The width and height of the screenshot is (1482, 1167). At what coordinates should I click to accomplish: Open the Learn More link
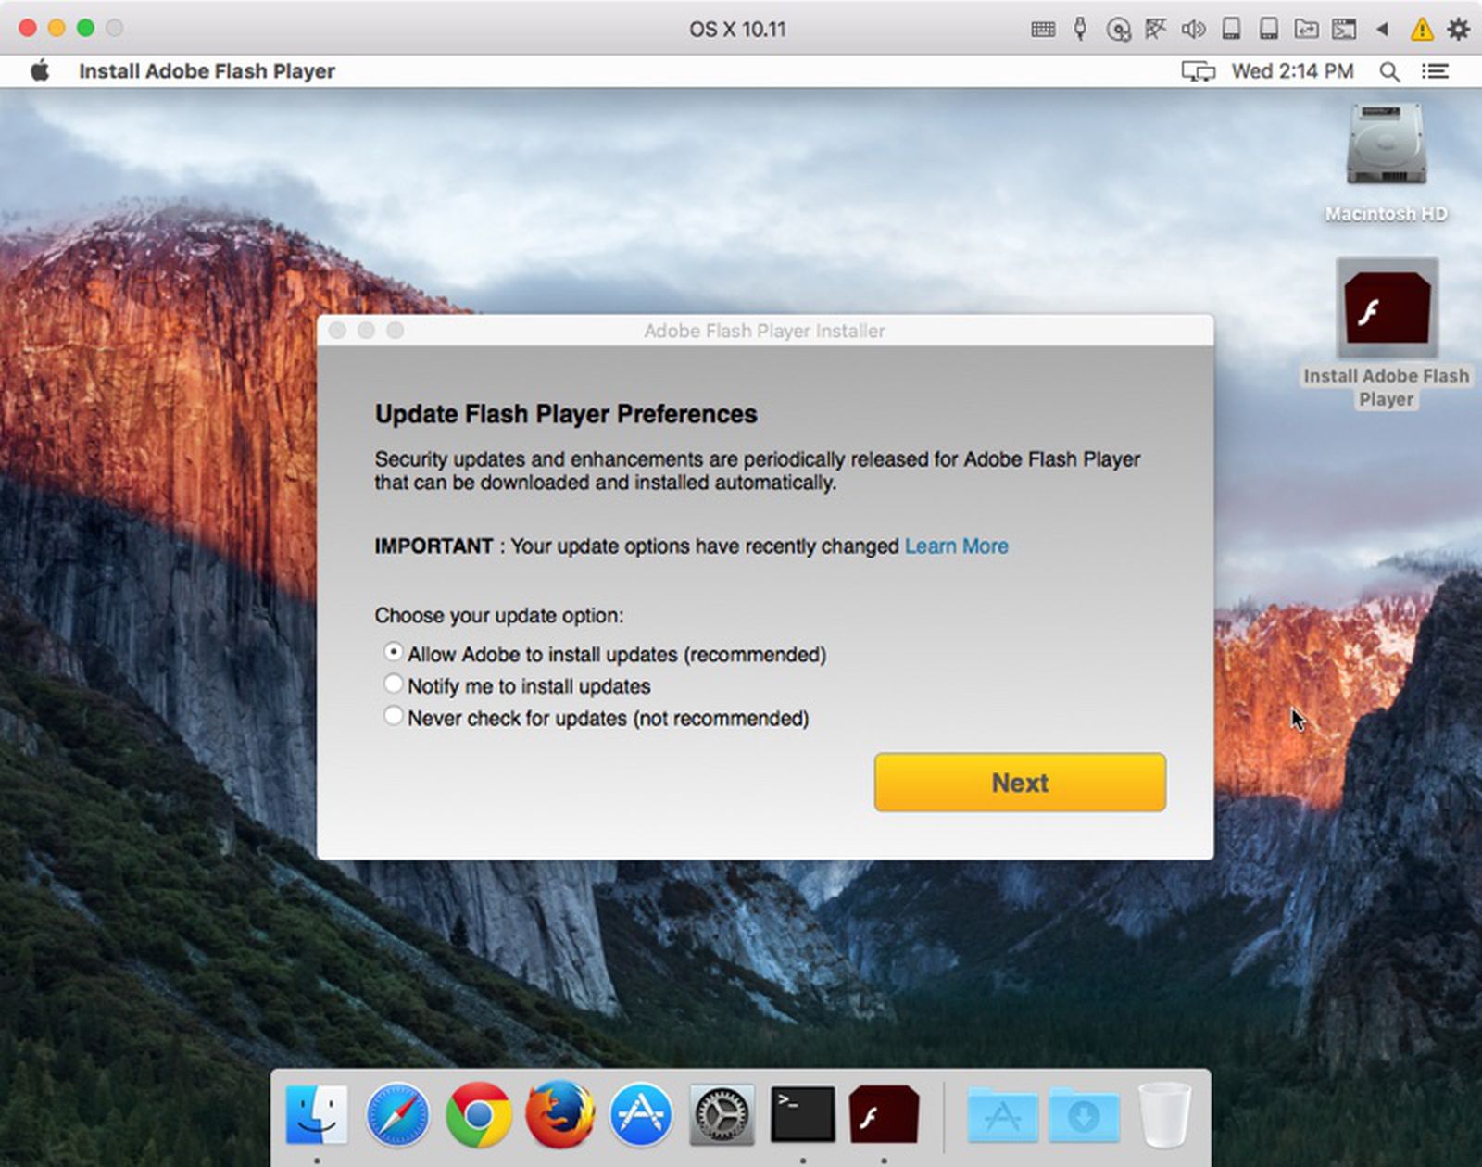click(x=956, y=546)
